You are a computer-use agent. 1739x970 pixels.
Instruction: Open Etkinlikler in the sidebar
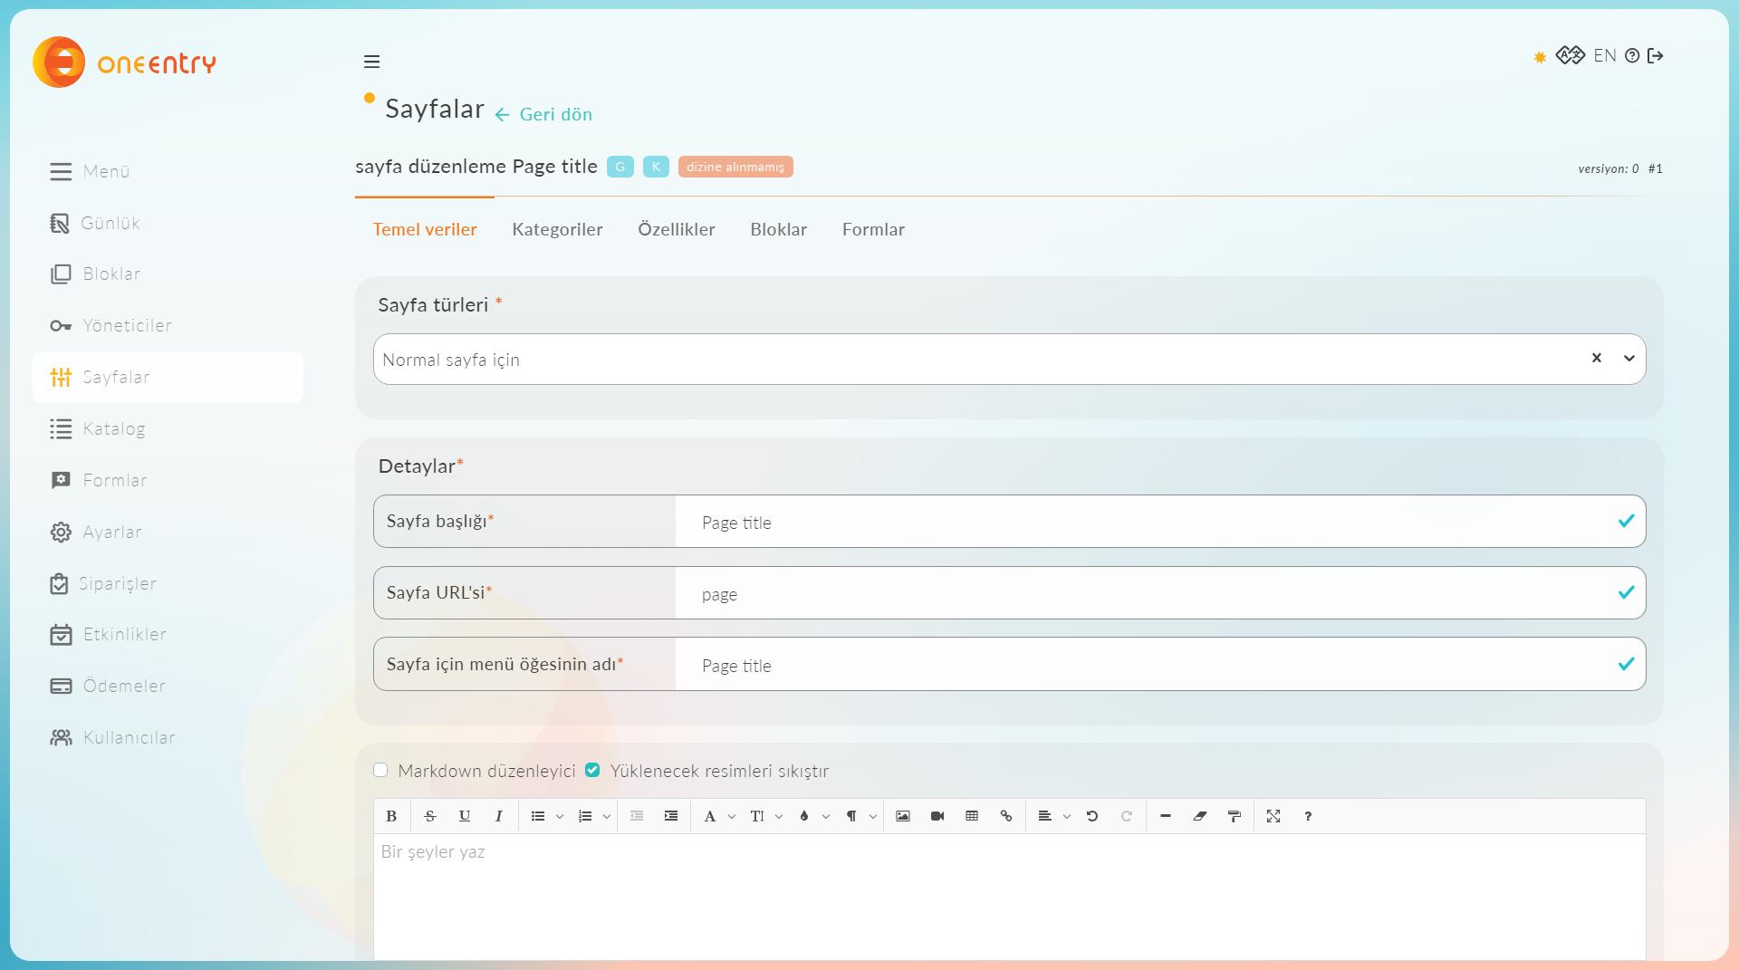(168, 634)
